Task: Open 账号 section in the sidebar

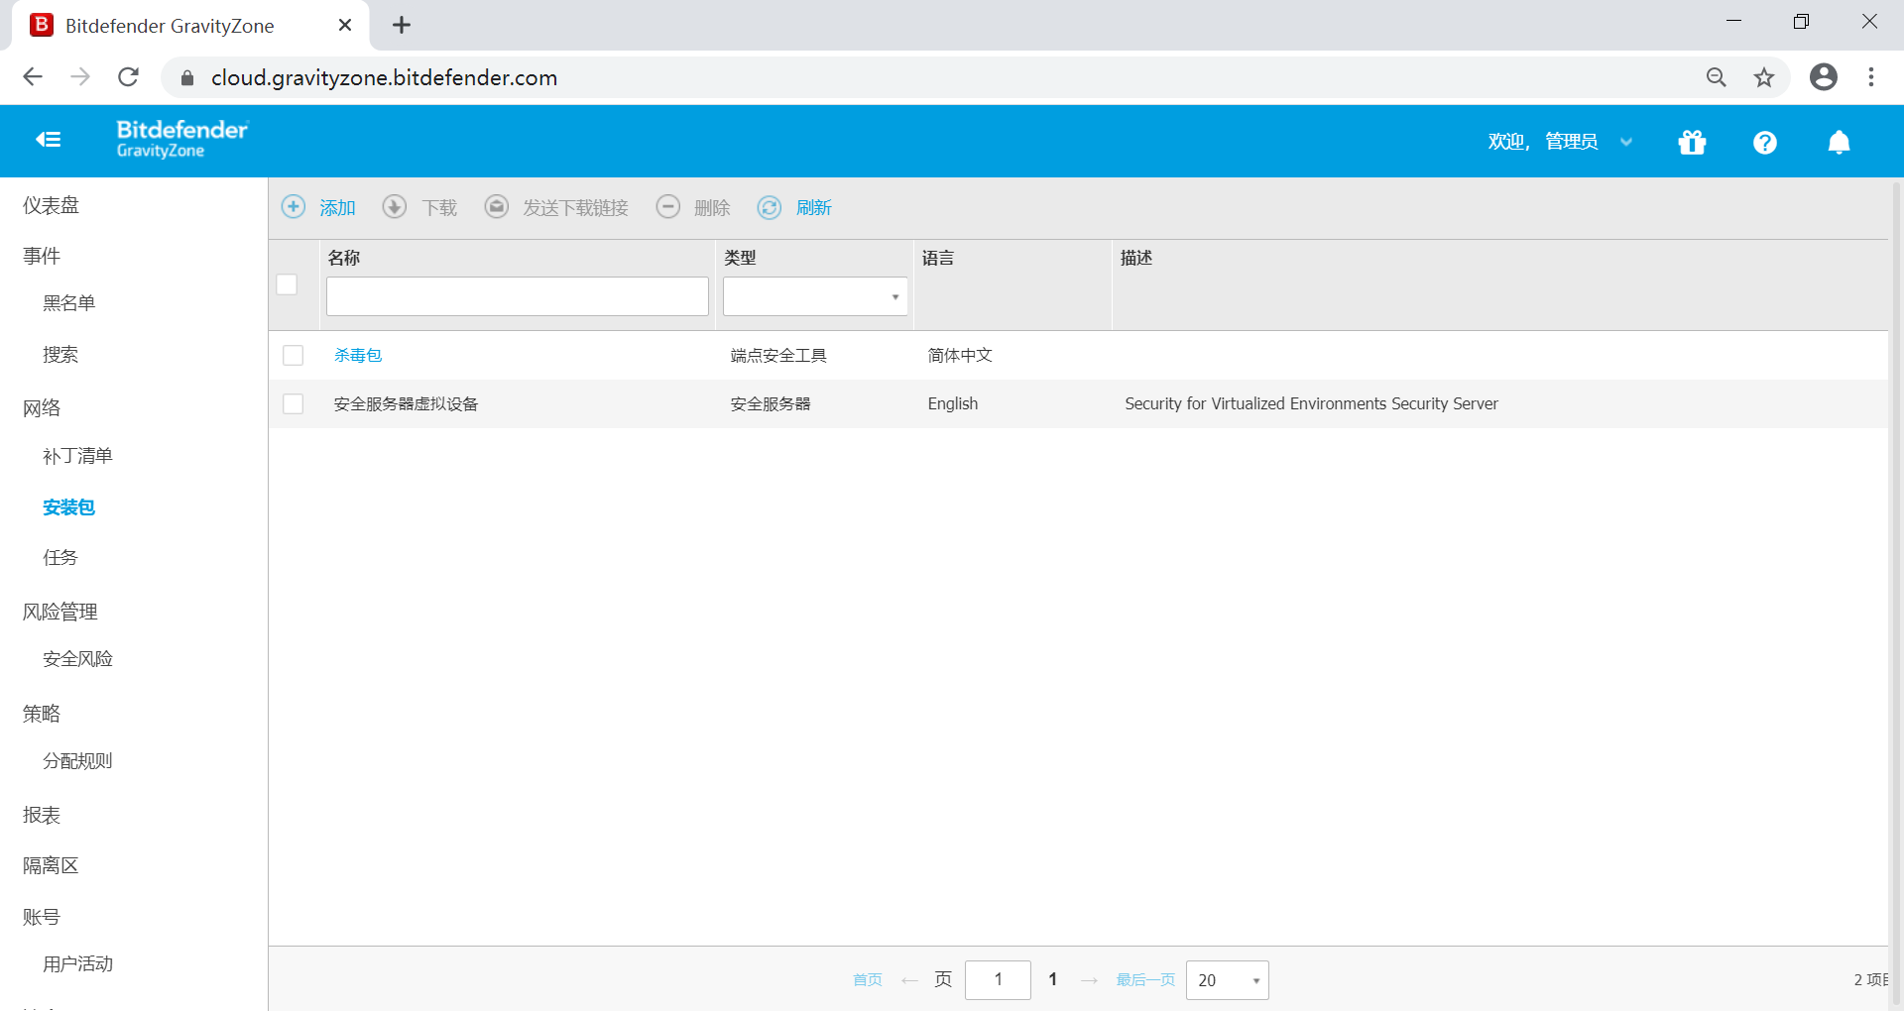Action: point(42,917)
